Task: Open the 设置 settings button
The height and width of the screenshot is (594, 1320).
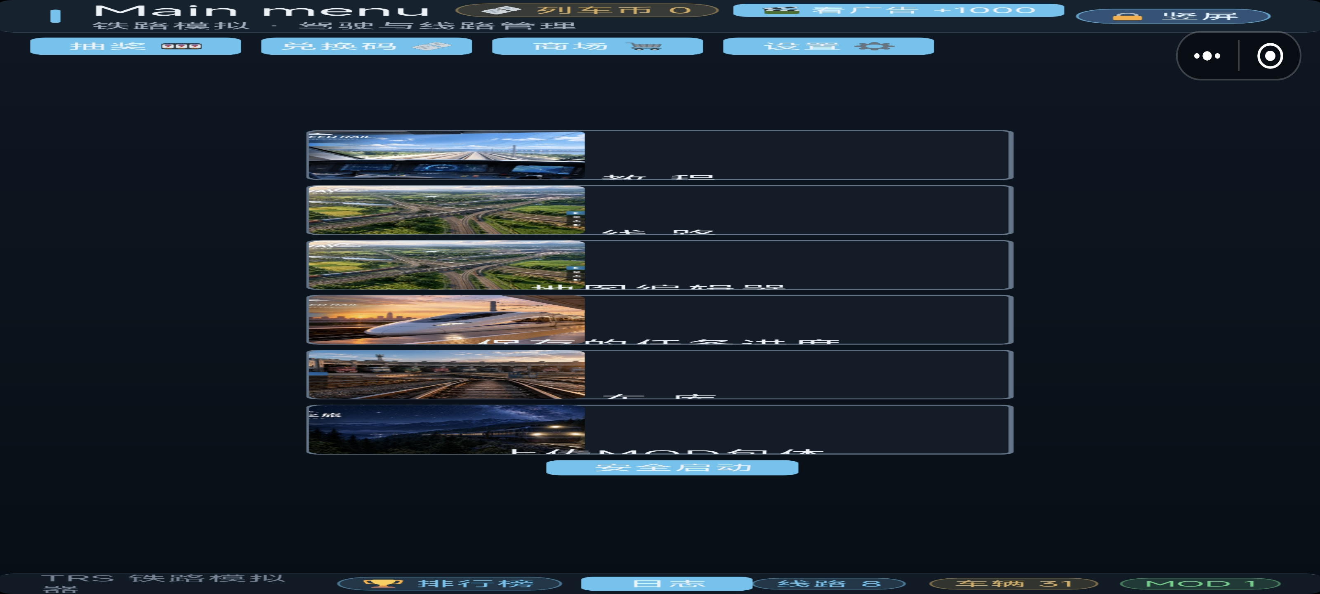Action: [x=828, y=46]
